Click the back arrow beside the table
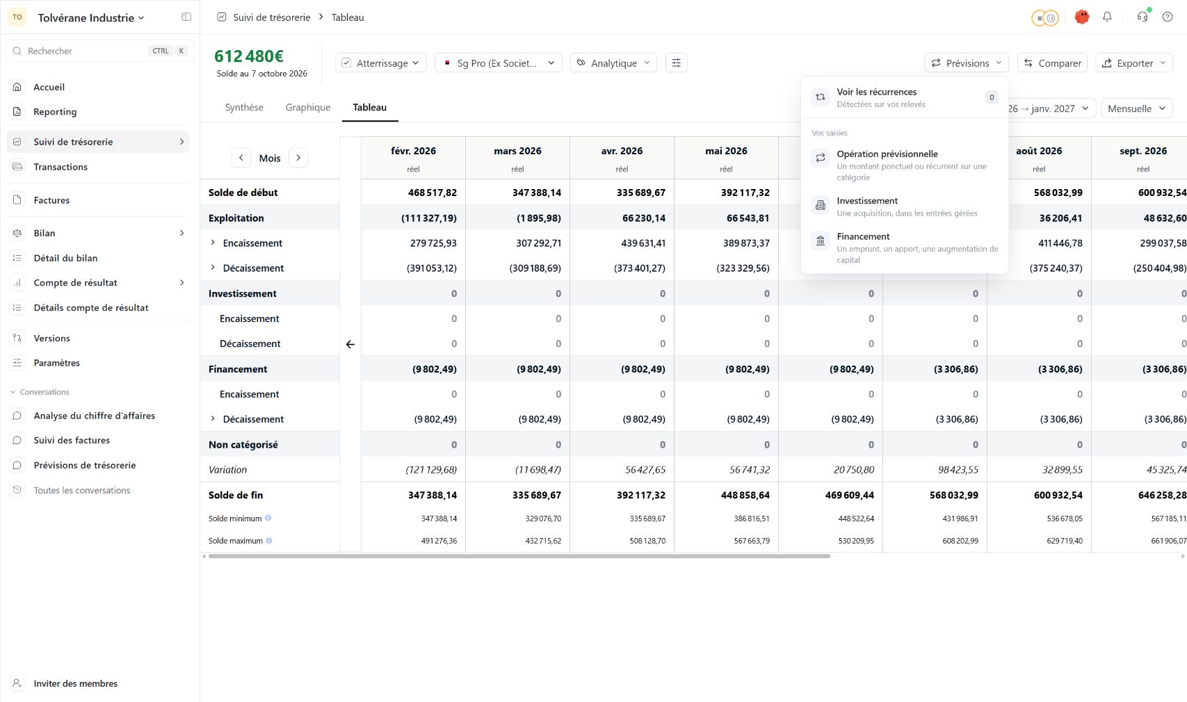 [x=350, y=344]
